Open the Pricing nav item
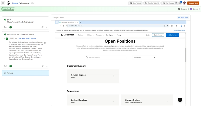This screenshot has width=201, height=113. pyautogui.click(x=119, y=35)
